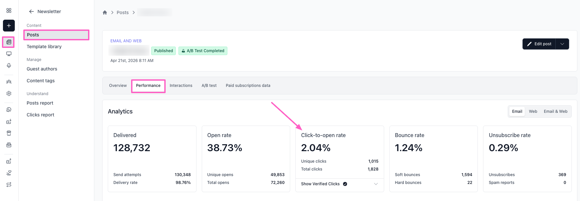Open the audience people icon in sidebar
This screenshot has width=580, height=201.
pos(9,82)
